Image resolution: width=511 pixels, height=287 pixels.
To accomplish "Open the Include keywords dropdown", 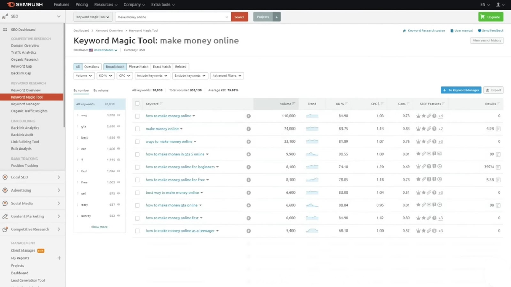I will 152,76.
